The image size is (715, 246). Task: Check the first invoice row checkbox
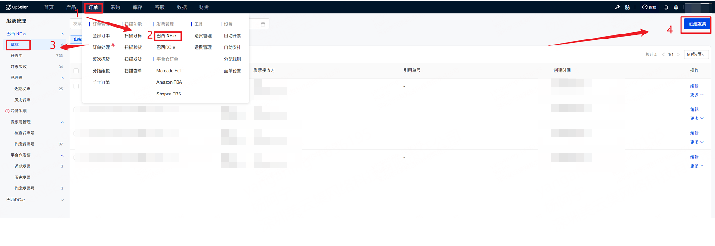(x=76, y=86)
